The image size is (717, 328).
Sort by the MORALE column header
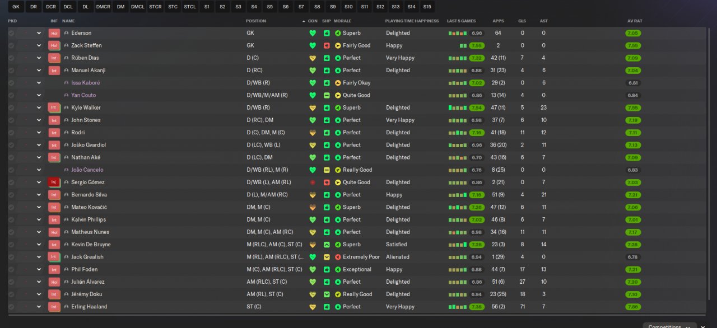pos(343,21)
